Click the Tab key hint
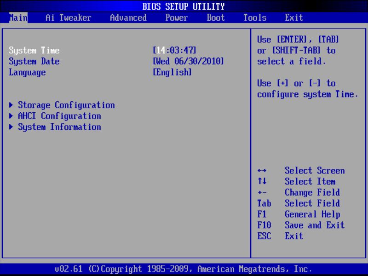Screen dimensions: 368x276 pyautogui.click(x=264, y=203)
